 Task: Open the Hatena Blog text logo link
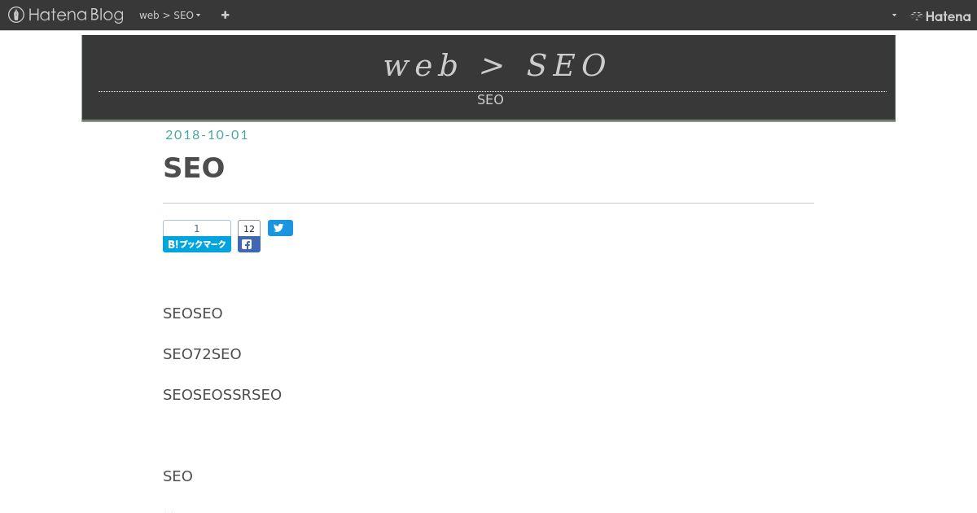pyautogui.click(x=76, y=15)
